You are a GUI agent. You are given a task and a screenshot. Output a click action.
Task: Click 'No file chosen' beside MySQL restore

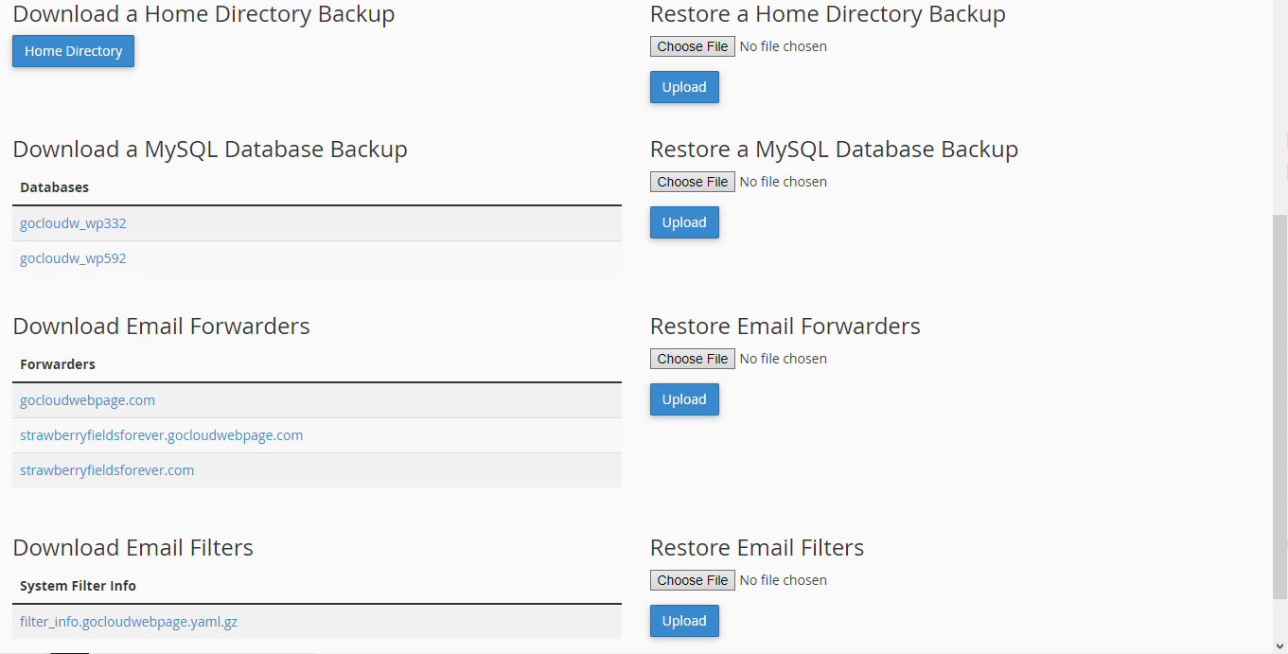click(x=784, y=182)
